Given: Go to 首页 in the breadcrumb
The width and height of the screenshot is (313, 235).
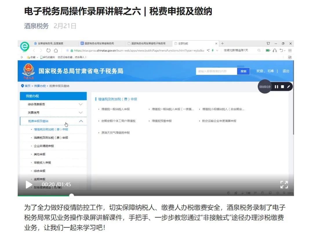Looking at the screenshot, I should click(x=28, y=86).
